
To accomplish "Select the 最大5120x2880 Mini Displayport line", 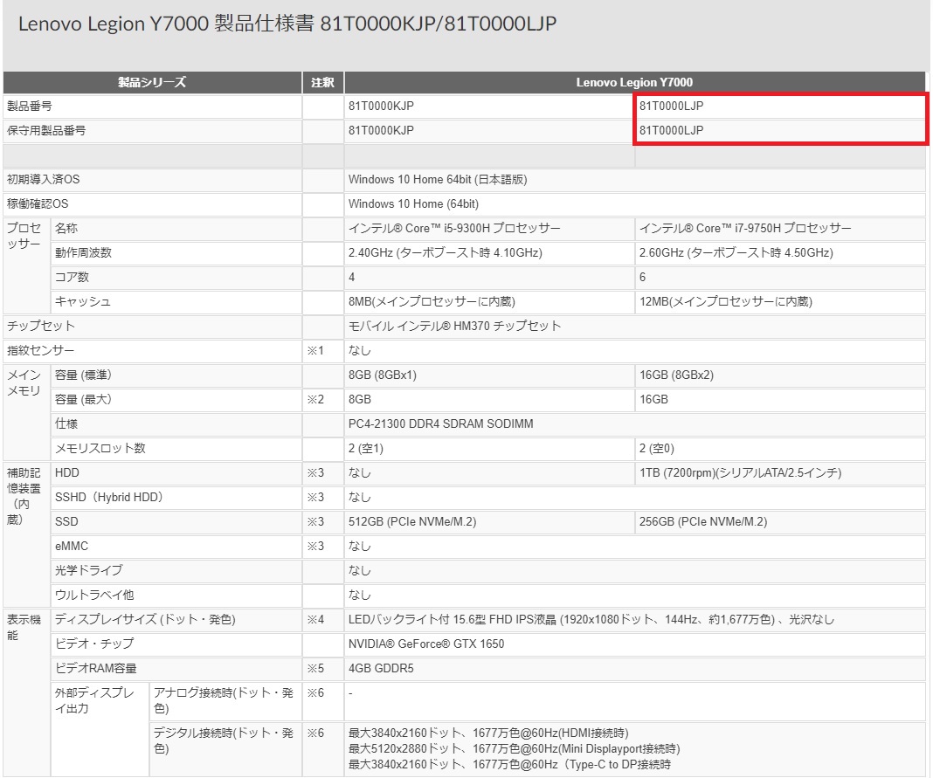I will (514, 749).
